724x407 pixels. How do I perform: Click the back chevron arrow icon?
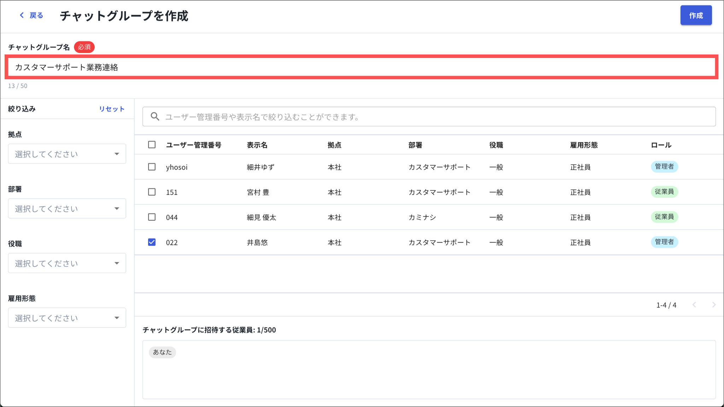click(x=22, y=15)
